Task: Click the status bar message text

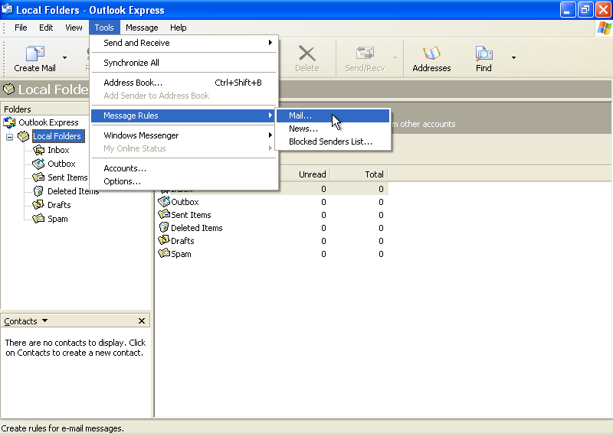Action: point(63,428)
